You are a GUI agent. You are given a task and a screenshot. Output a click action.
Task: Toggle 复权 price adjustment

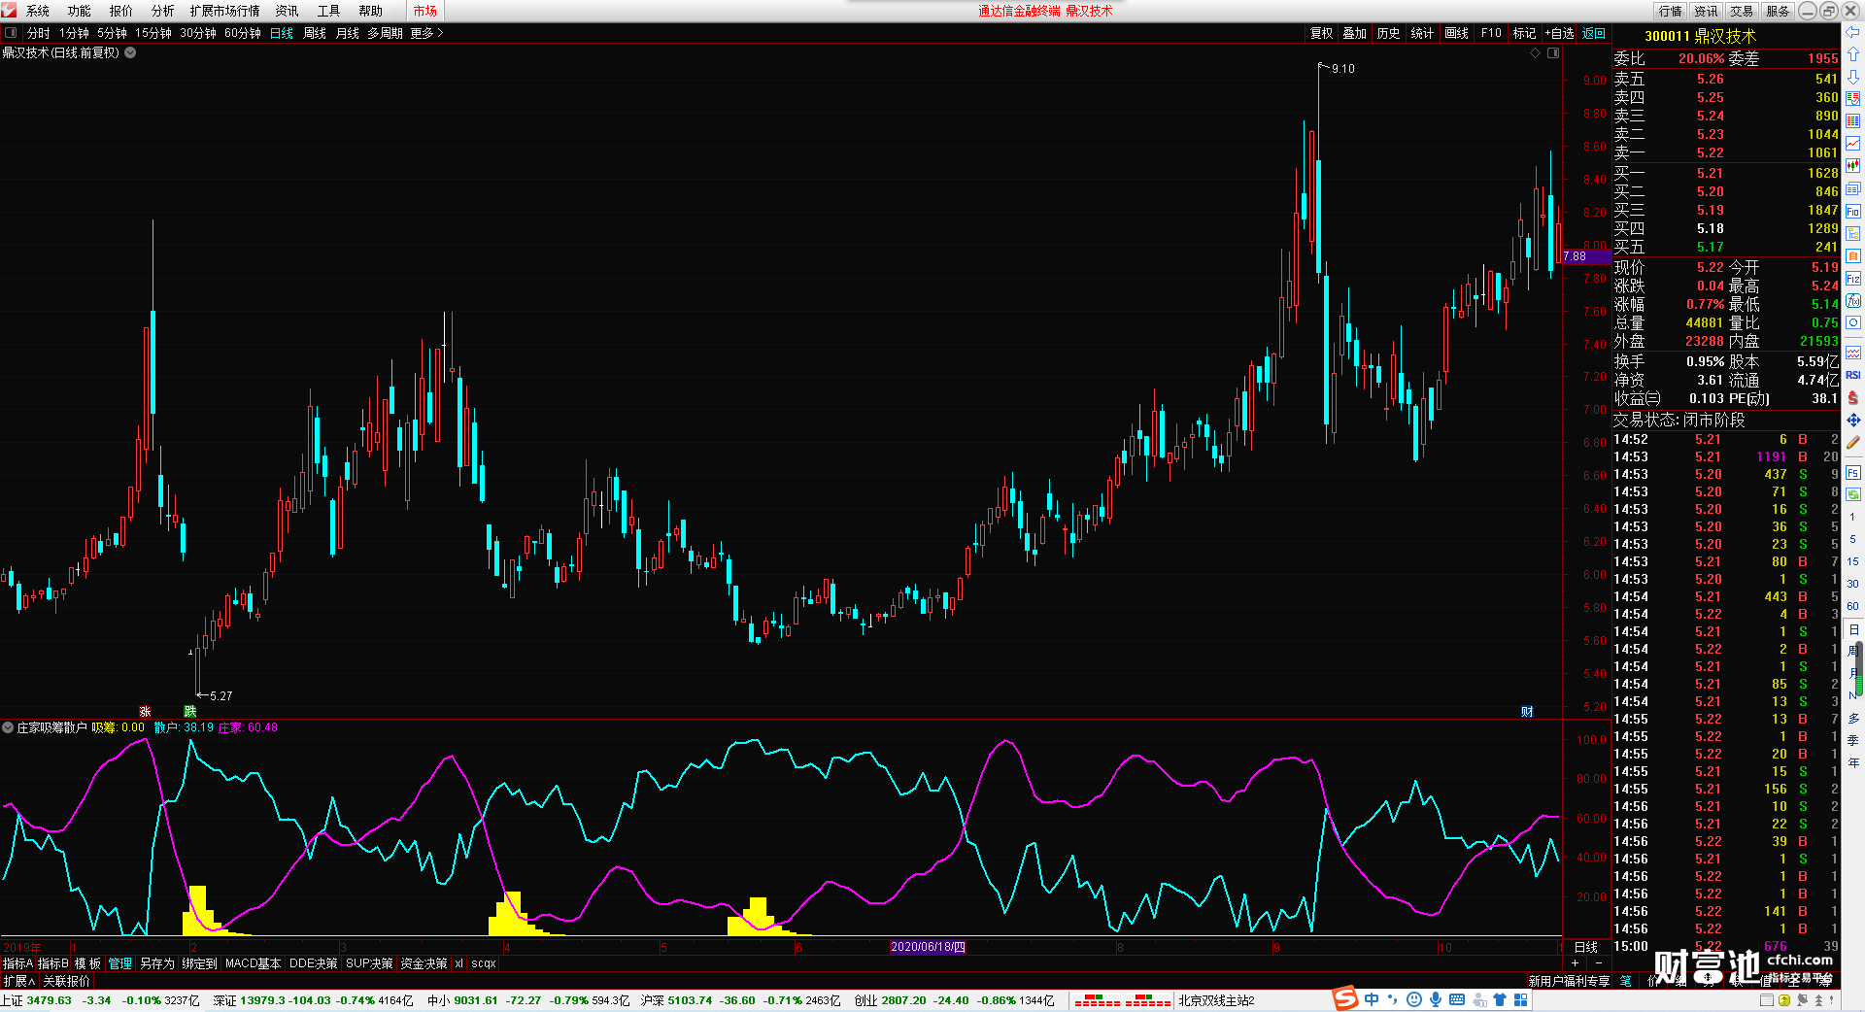(1321, 33)
